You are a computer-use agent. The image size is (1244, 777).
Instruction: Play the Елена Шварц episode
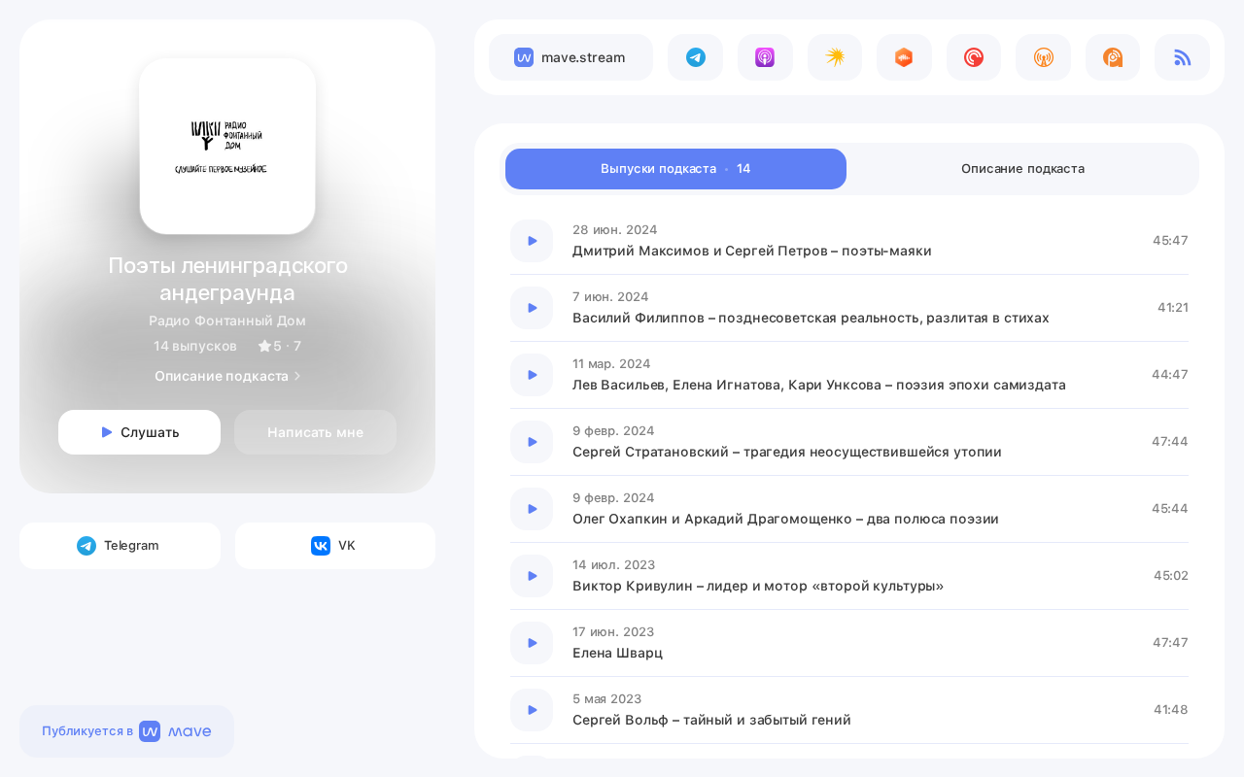tap(532, 643)
